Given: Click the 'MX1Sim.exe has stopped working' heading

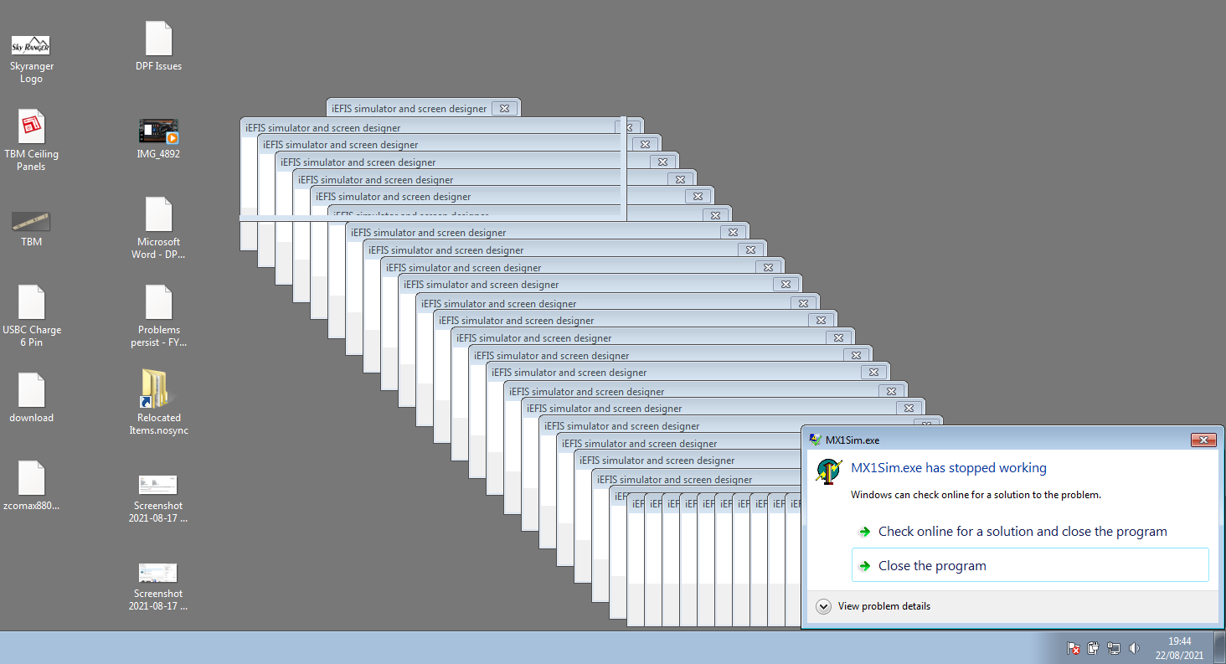Looking at the screenshot, I should (949, 468).
